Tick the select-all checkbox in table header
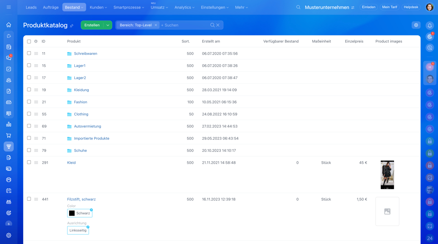 coord(29,41)
